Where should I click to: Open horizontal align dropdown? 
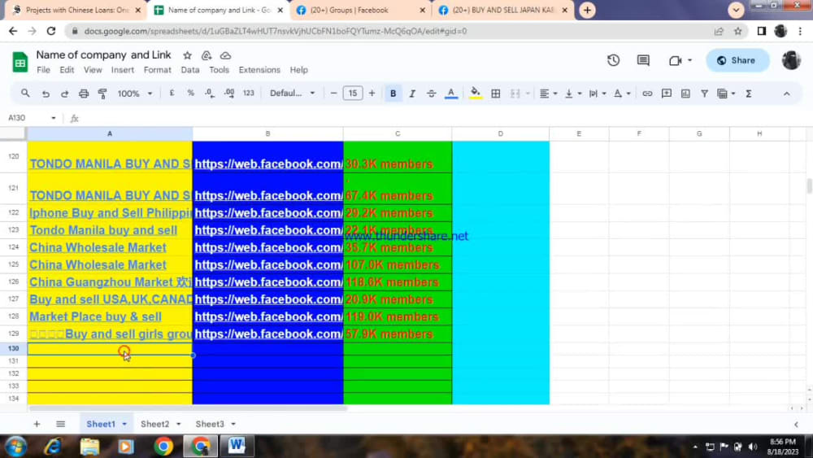[x=547, y=94]
